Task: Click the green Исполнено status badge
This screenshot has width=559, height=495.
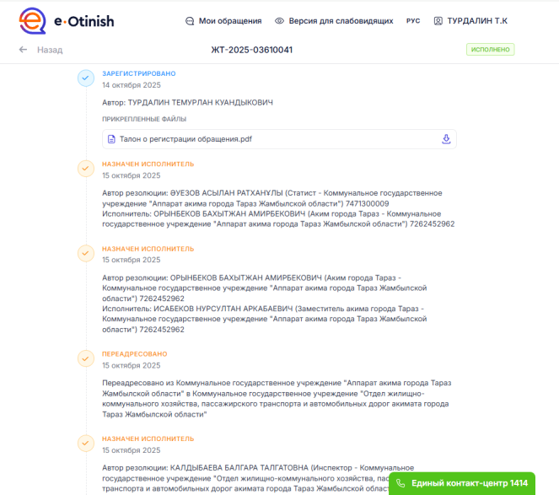Action: 490,50
